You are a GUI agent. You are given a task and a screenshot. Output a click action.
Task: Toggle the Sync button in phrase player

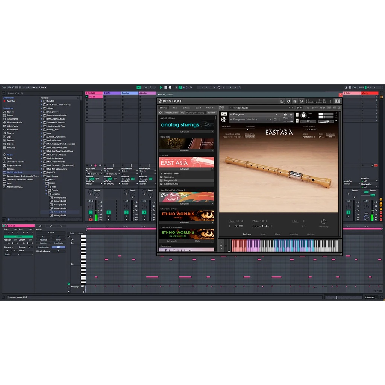point(232,221)
